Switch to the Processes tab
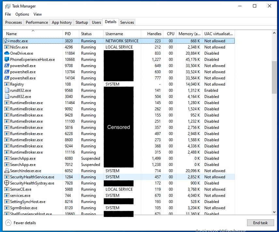Image resolution: width=279 pixels, height=232 pixels. click(x=13, y=22)
